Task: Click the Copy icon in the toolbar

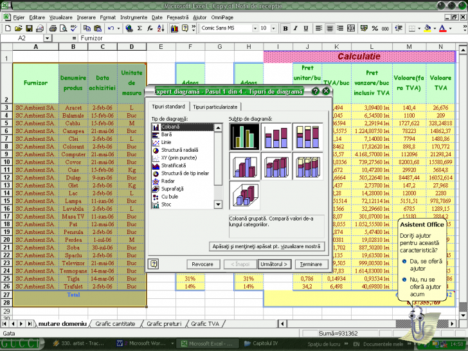Action: [87, 28]
